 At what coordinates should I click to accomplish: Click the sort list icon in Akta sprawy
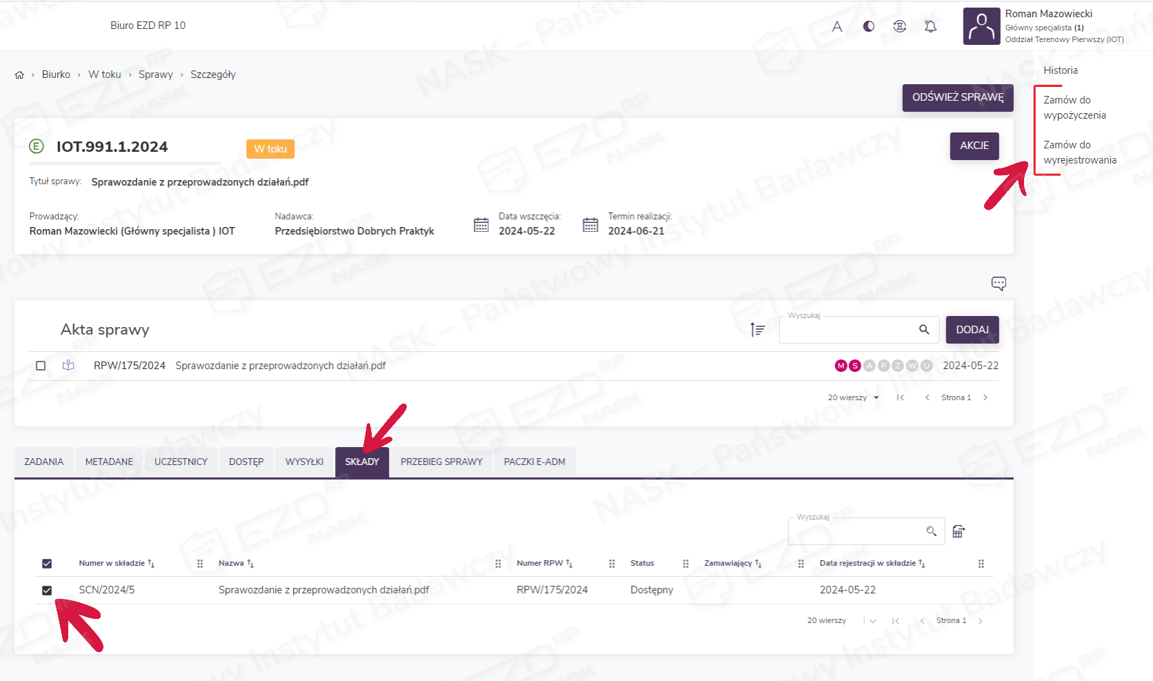757,330
